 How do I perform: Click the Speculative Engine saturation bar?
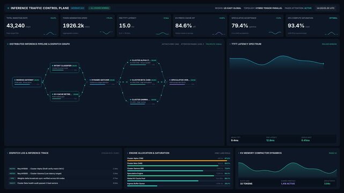pyautogui.click(x=171, y=176)
